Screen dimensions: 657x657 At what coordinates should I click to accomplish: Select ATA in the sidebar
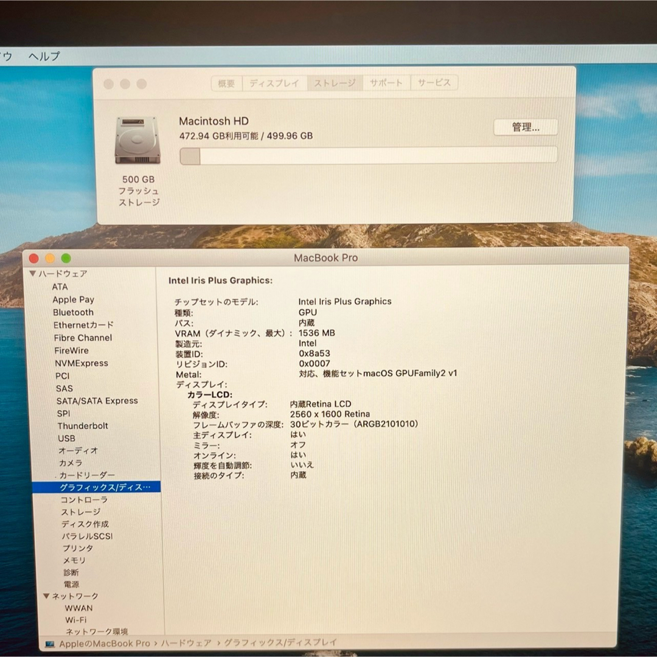coord(60,287)
